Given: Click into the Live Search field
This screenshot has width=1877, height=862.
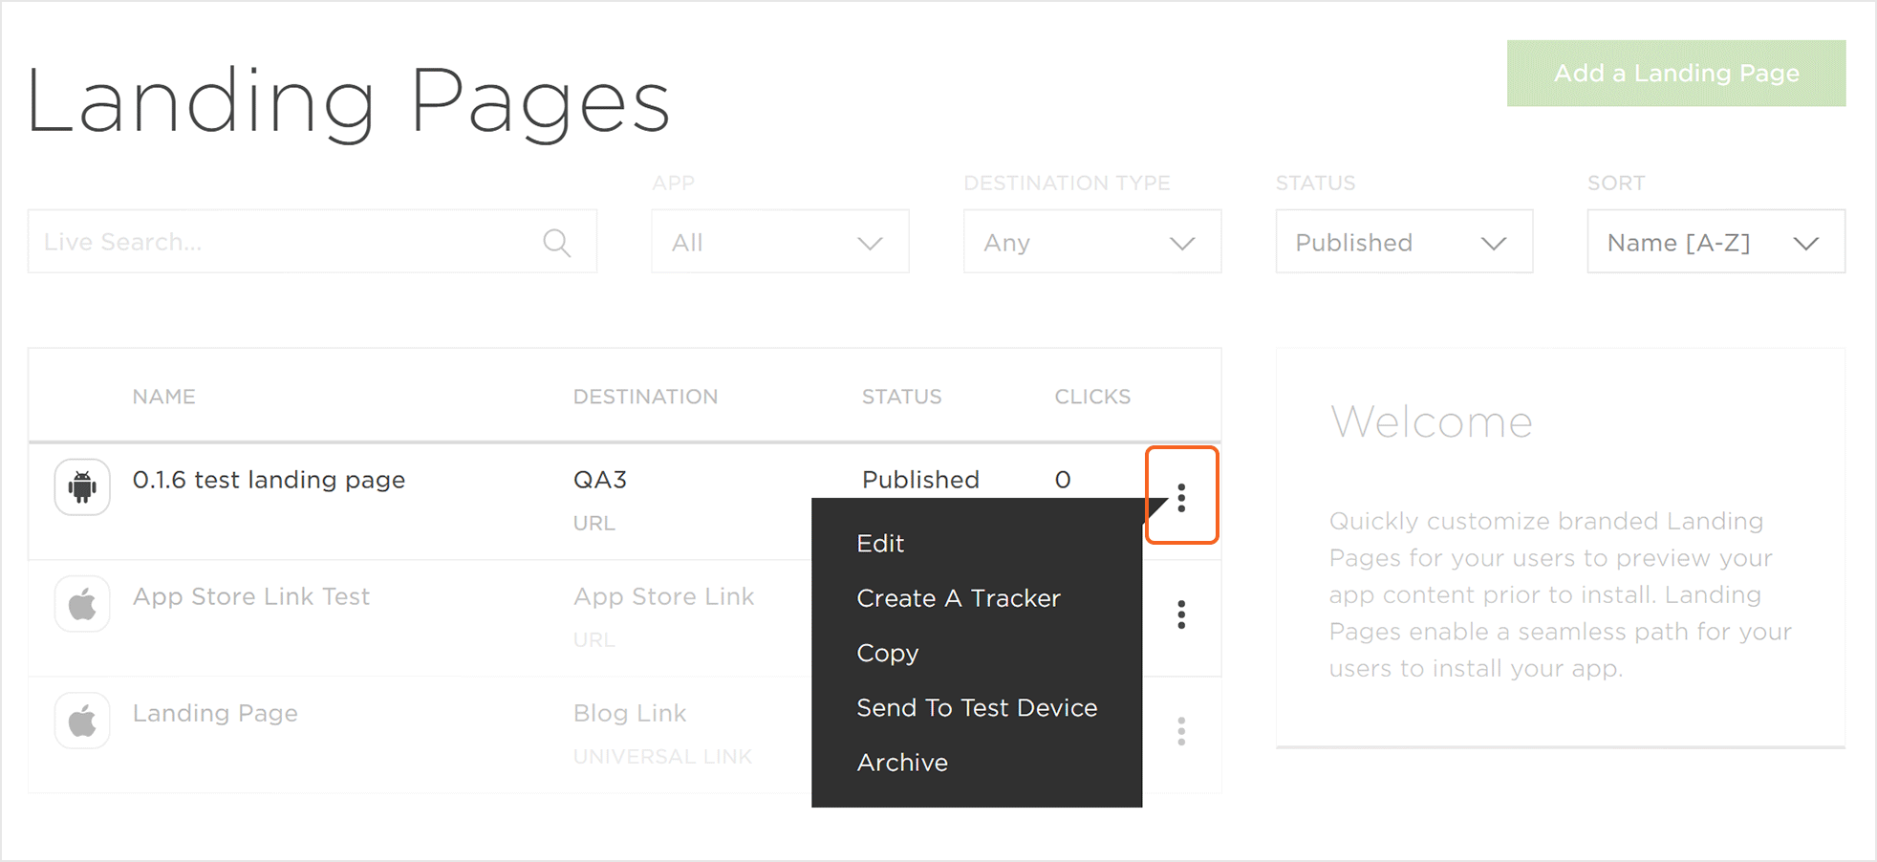Looking at the screenshot, I should point(287,242).
